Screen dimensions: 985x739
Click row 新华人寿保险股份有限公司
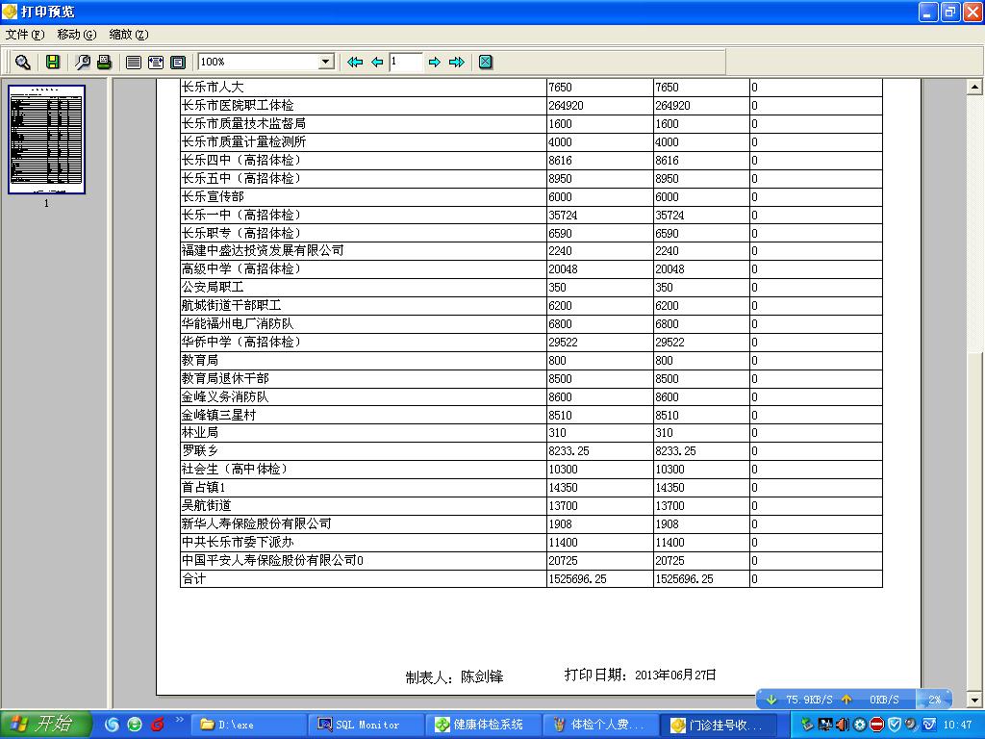coord(531,523)
